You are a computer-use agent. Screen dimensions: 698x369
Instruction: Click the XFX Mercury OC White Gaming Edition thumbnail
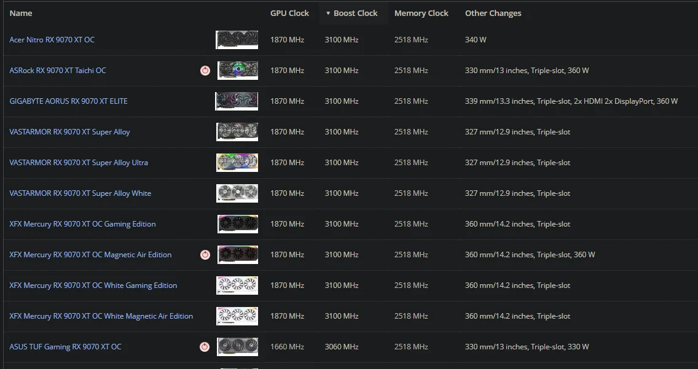(237, 285)
